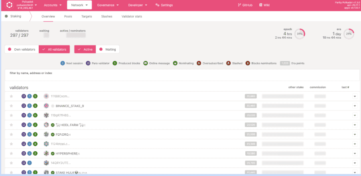The width and height of the screenshot is (361, 176).
Task: Star the HYPERSPHERE validator
Action: pyautogui.click(x=12, y=154)
